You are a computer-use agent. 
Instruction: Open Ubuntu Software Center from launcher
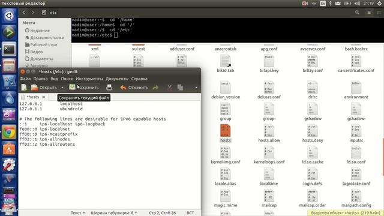pos(9,149)
